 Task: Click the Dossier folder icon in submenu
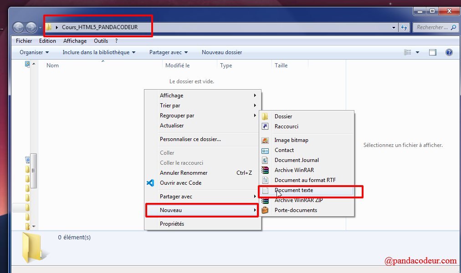tap(265, 116)
